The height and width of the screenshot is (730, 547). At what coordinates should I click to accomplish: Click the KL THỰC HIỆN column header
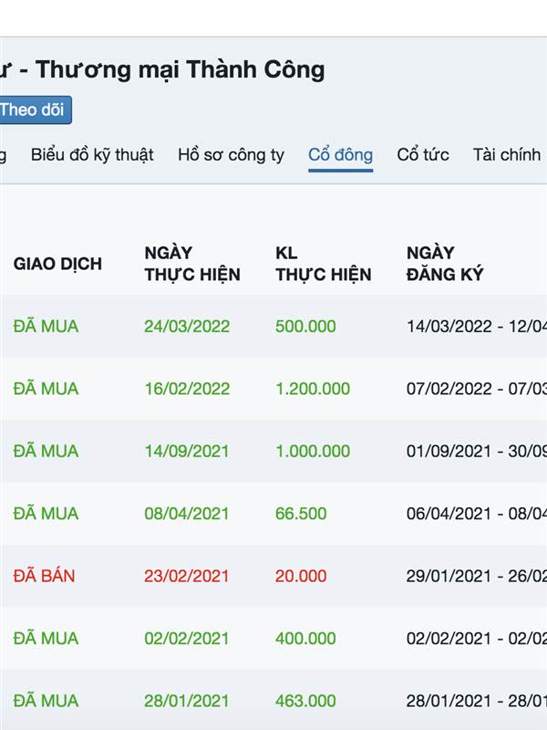(323, 264)
